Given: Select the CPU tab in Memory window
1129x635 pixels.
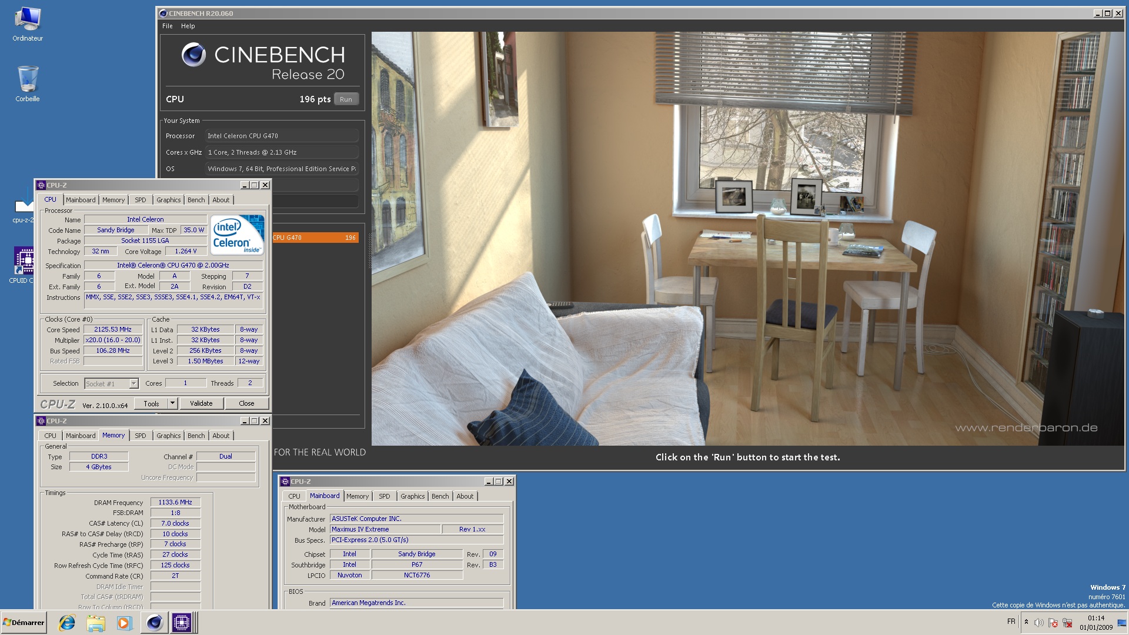Looking at the screenshot, I should point(51,436).
